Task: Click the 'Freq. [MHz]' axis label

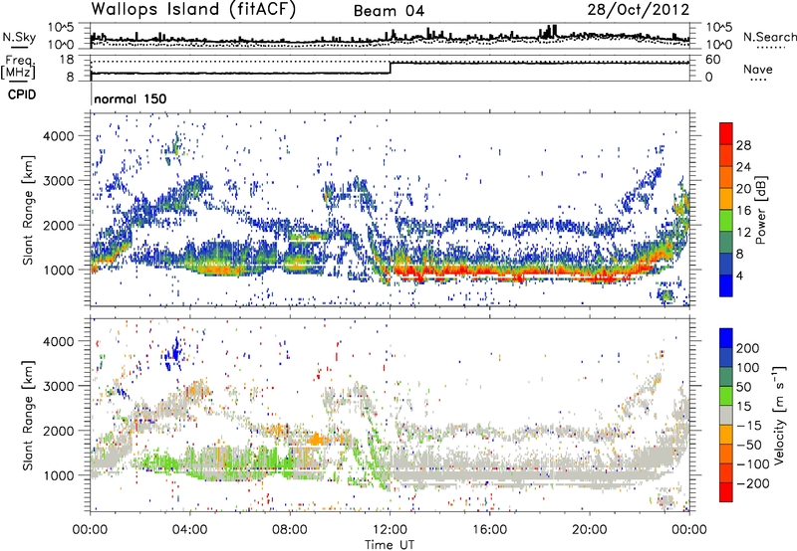Action: click(19, 67)
